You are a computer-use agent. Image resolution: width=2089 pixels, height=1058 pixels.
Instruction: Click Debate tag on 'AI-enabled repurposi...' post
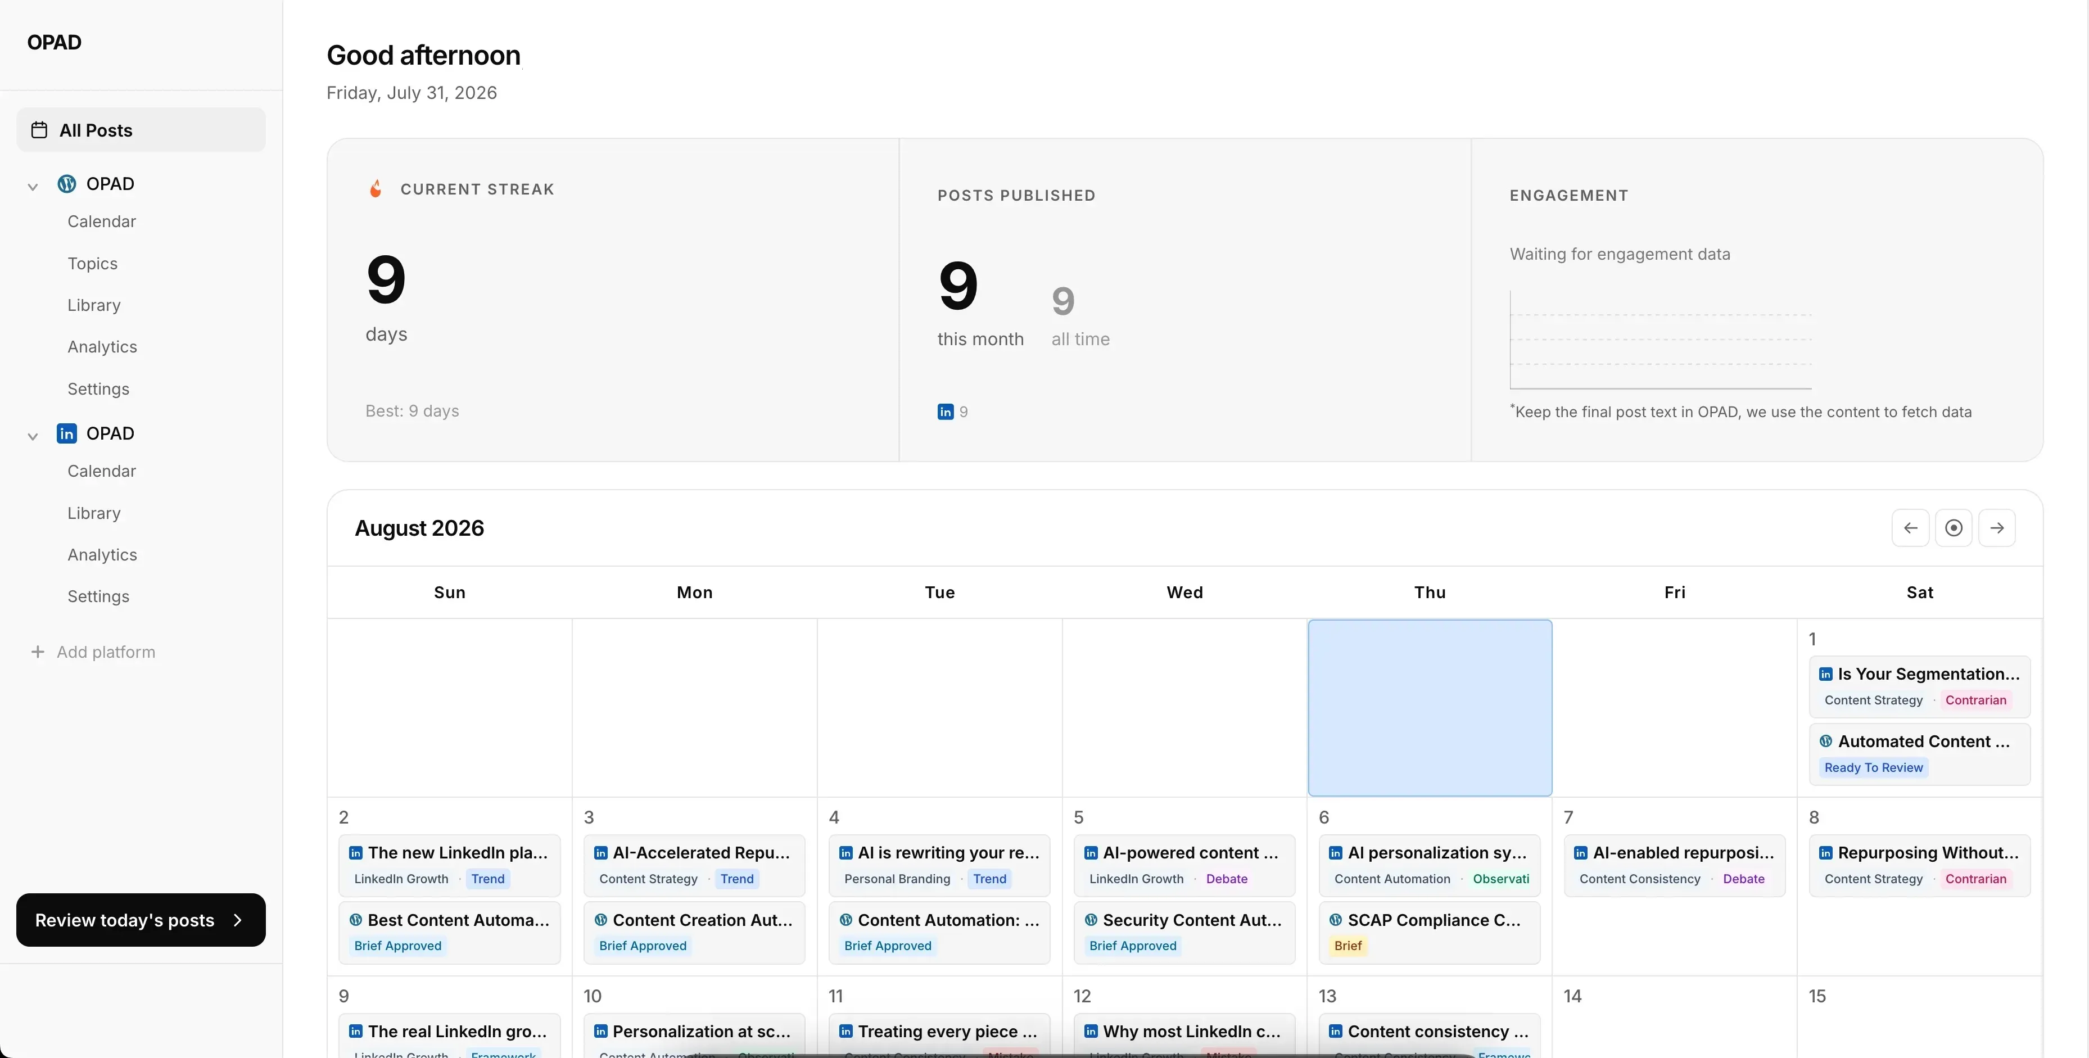pyautogui.click(x=1743, y=879)
